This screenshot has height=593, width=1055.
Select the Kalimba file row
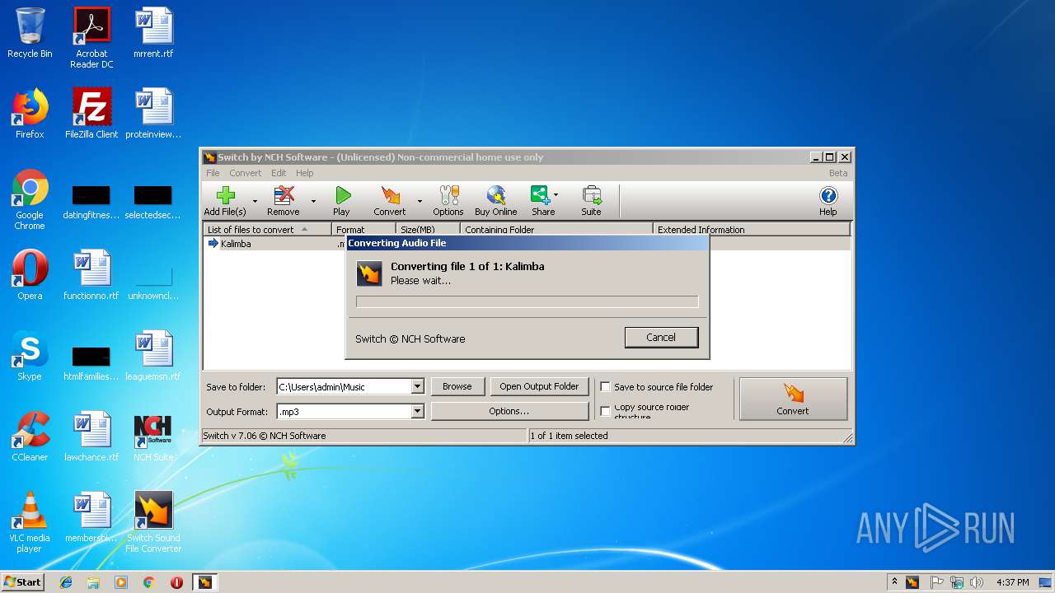275,244
